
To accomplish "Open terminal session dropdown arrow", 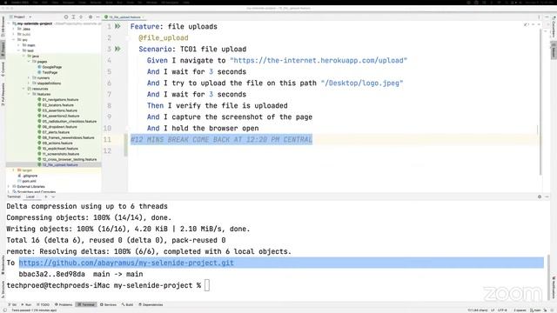I will [53, 196].
